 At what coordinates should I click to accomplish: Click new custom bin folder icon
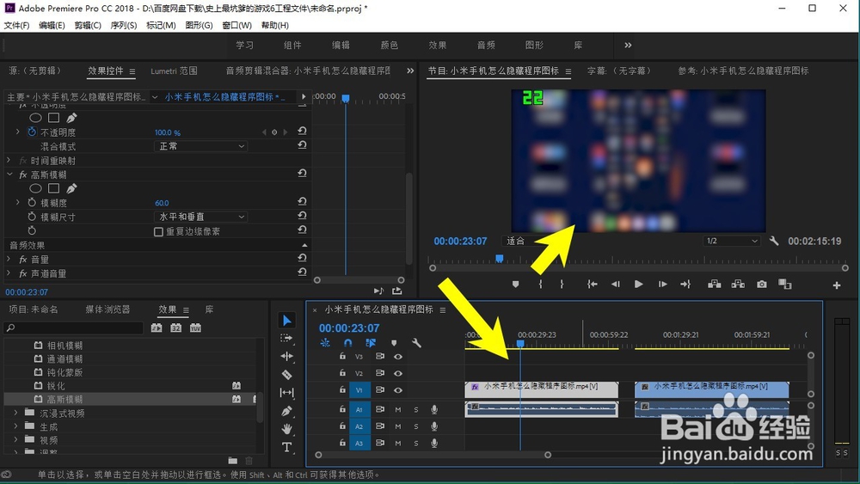pos(232,461)
